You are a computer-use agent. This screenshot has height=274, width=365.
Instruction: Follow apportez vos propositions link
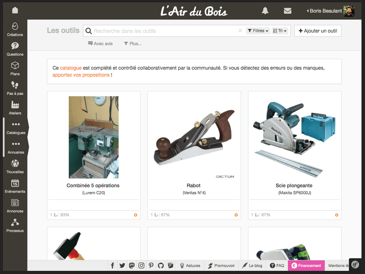coord(81,75)
